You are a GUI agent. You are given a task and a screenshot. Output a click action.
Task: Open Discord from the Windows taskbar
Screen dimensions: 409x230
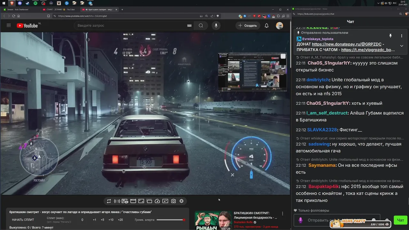pyautogui.click(x=20, y=3)
